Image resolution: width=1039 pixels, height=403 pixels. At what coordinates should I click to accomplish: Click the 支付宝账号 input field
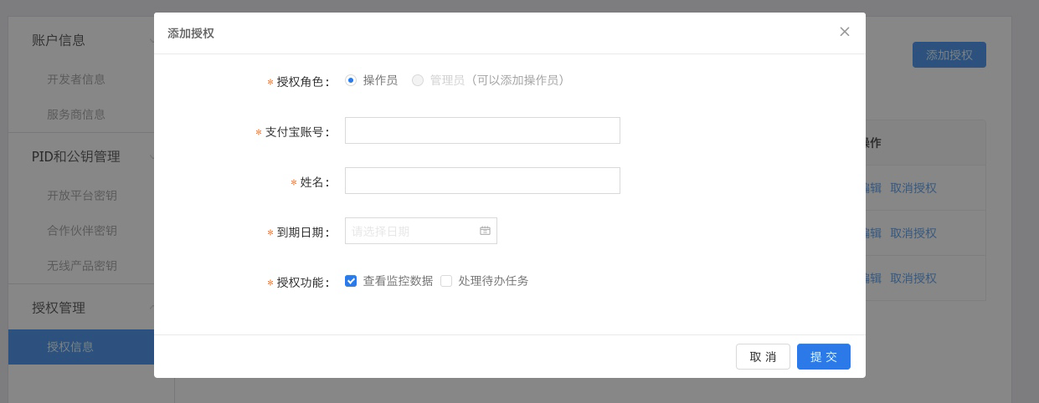[482, 130]
